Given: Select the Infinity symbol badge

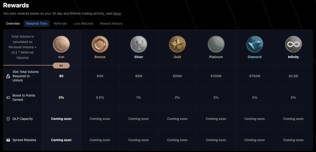Looking at the screenshot, I should [293, 44].
